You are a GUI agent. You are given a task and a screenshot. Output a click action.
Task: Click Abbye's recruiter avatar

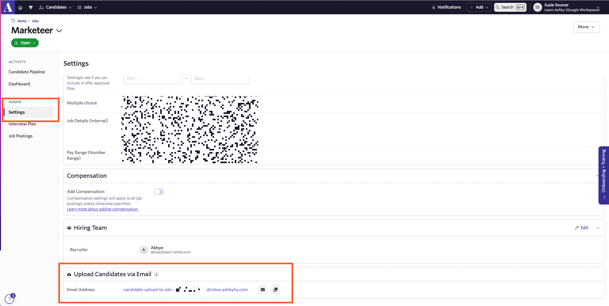144,250
